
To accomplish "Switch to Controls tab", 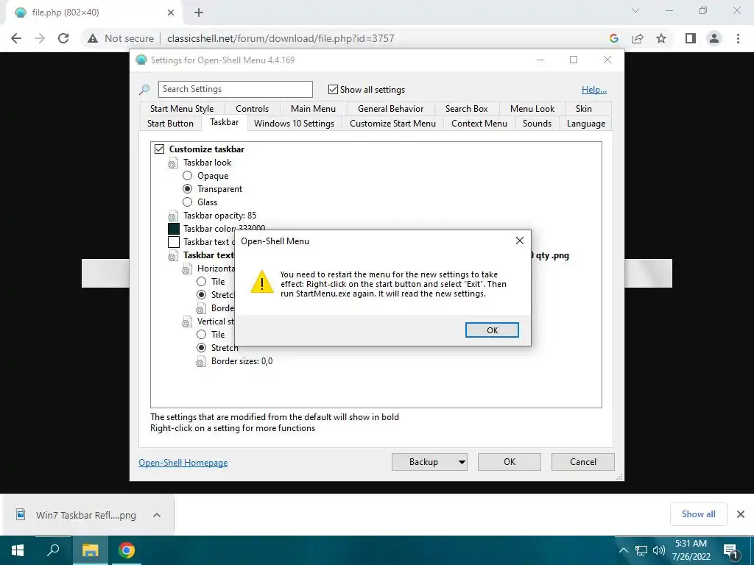I will [x=252, y=109].
